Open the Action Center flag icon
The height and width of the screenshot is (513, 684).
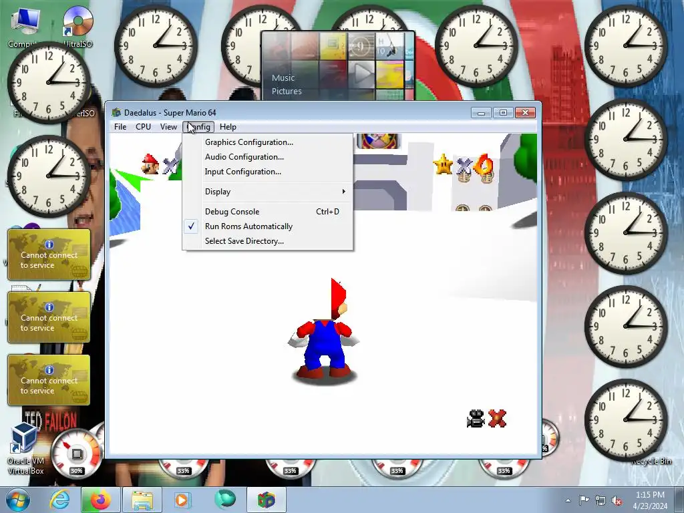click(x=584, y=500)
